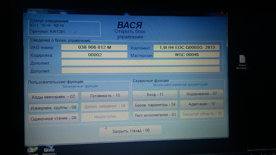Open login 'Вход - 11'
Viewport: 276px width, 155px height.
pyautogui.click(x=155, y=94)
